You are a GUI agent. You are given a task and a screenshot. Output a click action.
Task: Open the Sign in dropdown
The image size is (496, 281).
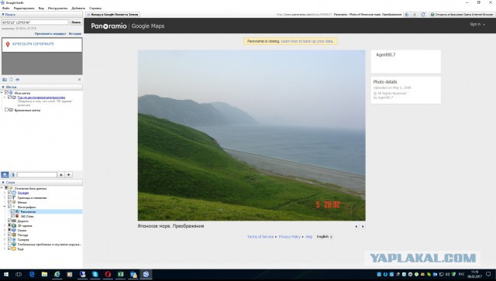(477, 24)
